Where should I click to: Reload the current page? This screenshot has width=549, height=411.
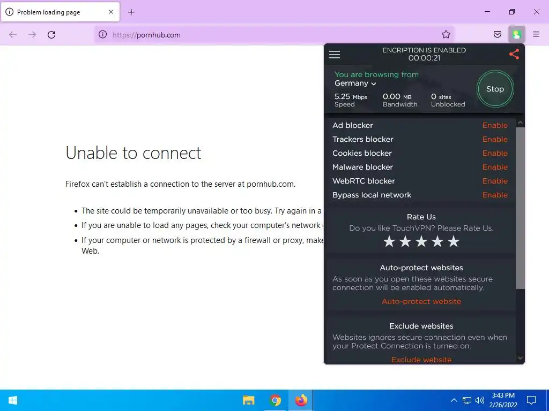[51, 35]
